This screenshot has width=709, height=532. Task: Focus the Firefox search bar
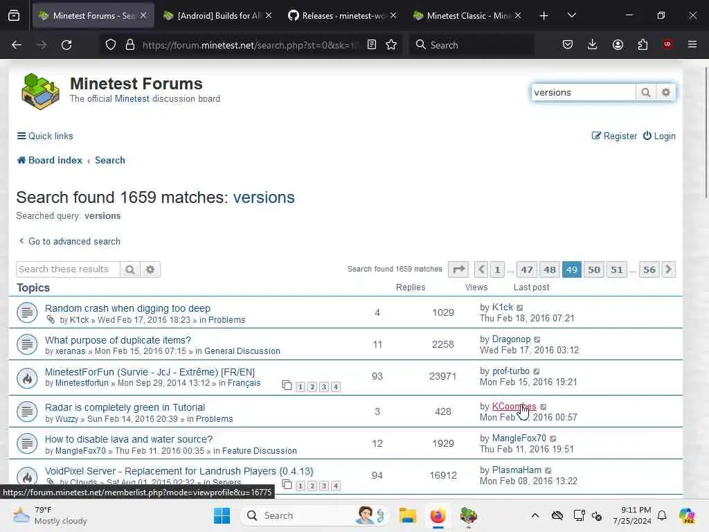(x=472, y=45)
